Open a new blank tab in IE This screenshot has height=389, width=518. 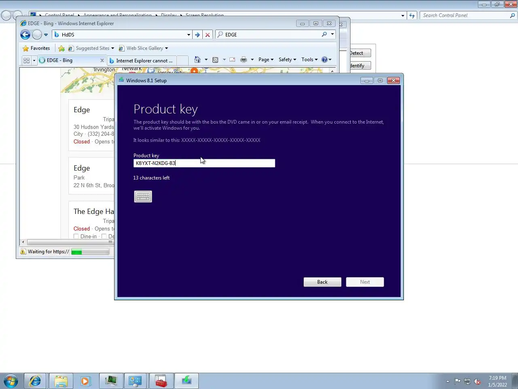click(183, 60)
